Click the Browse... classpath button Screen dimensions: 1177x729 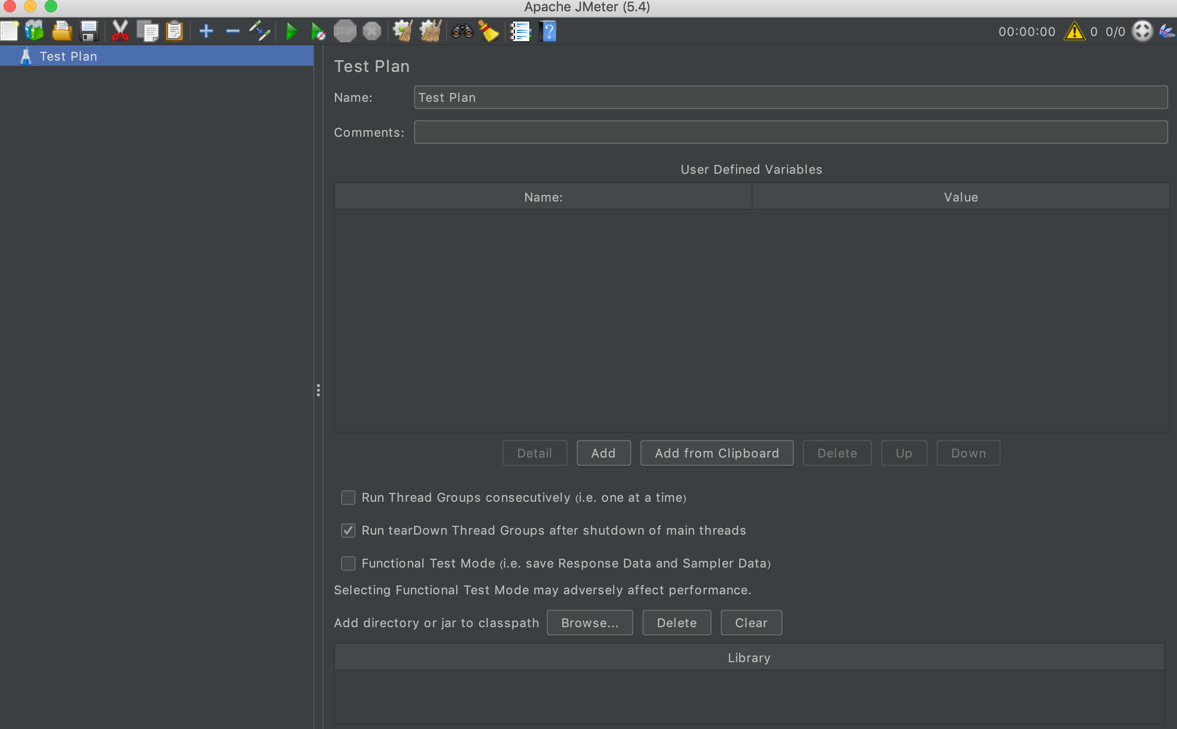coord(590,623)
